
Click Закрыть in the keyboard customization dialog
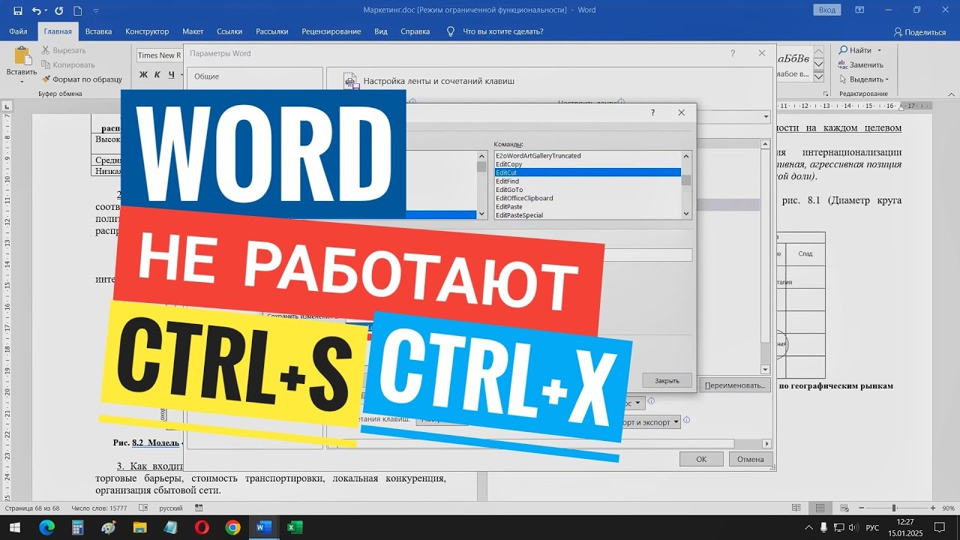click(667, 380)
